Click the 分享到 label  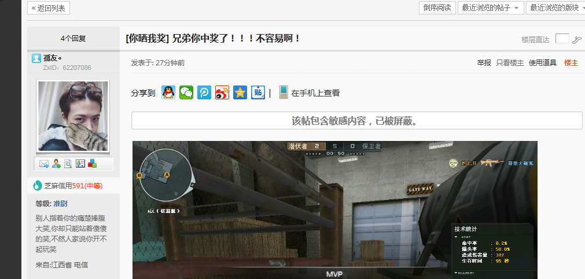pyautogui.click(x=143, y=93)
